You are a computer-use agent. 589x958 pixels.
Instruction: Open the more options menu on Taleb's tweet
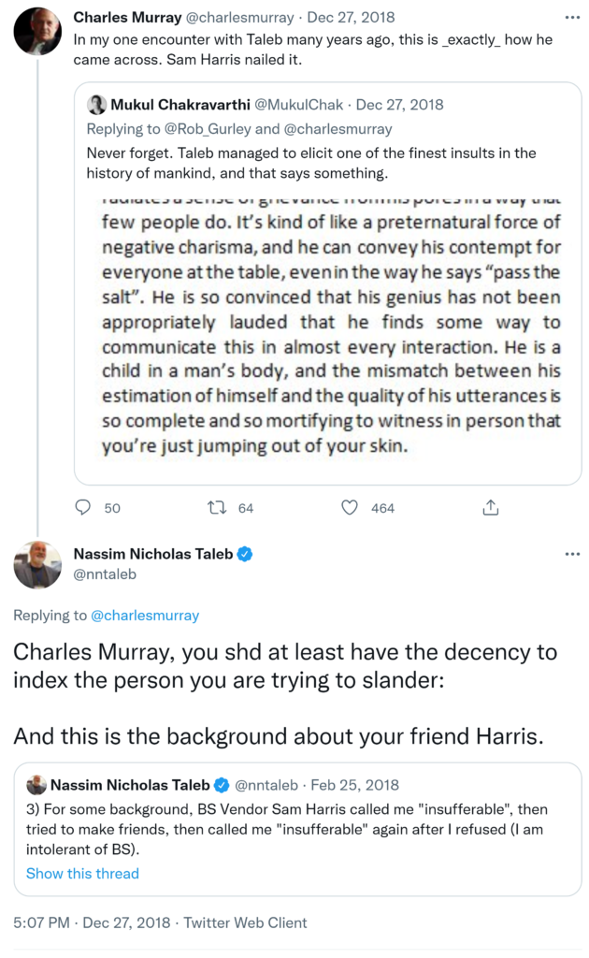coord(572,554)
